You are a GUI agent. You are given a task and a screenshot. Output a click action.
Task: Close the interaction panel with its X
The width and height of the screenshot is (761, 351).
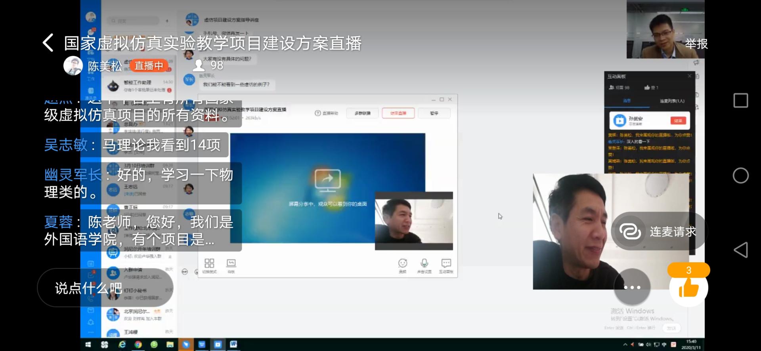click(x=689, y=76)
